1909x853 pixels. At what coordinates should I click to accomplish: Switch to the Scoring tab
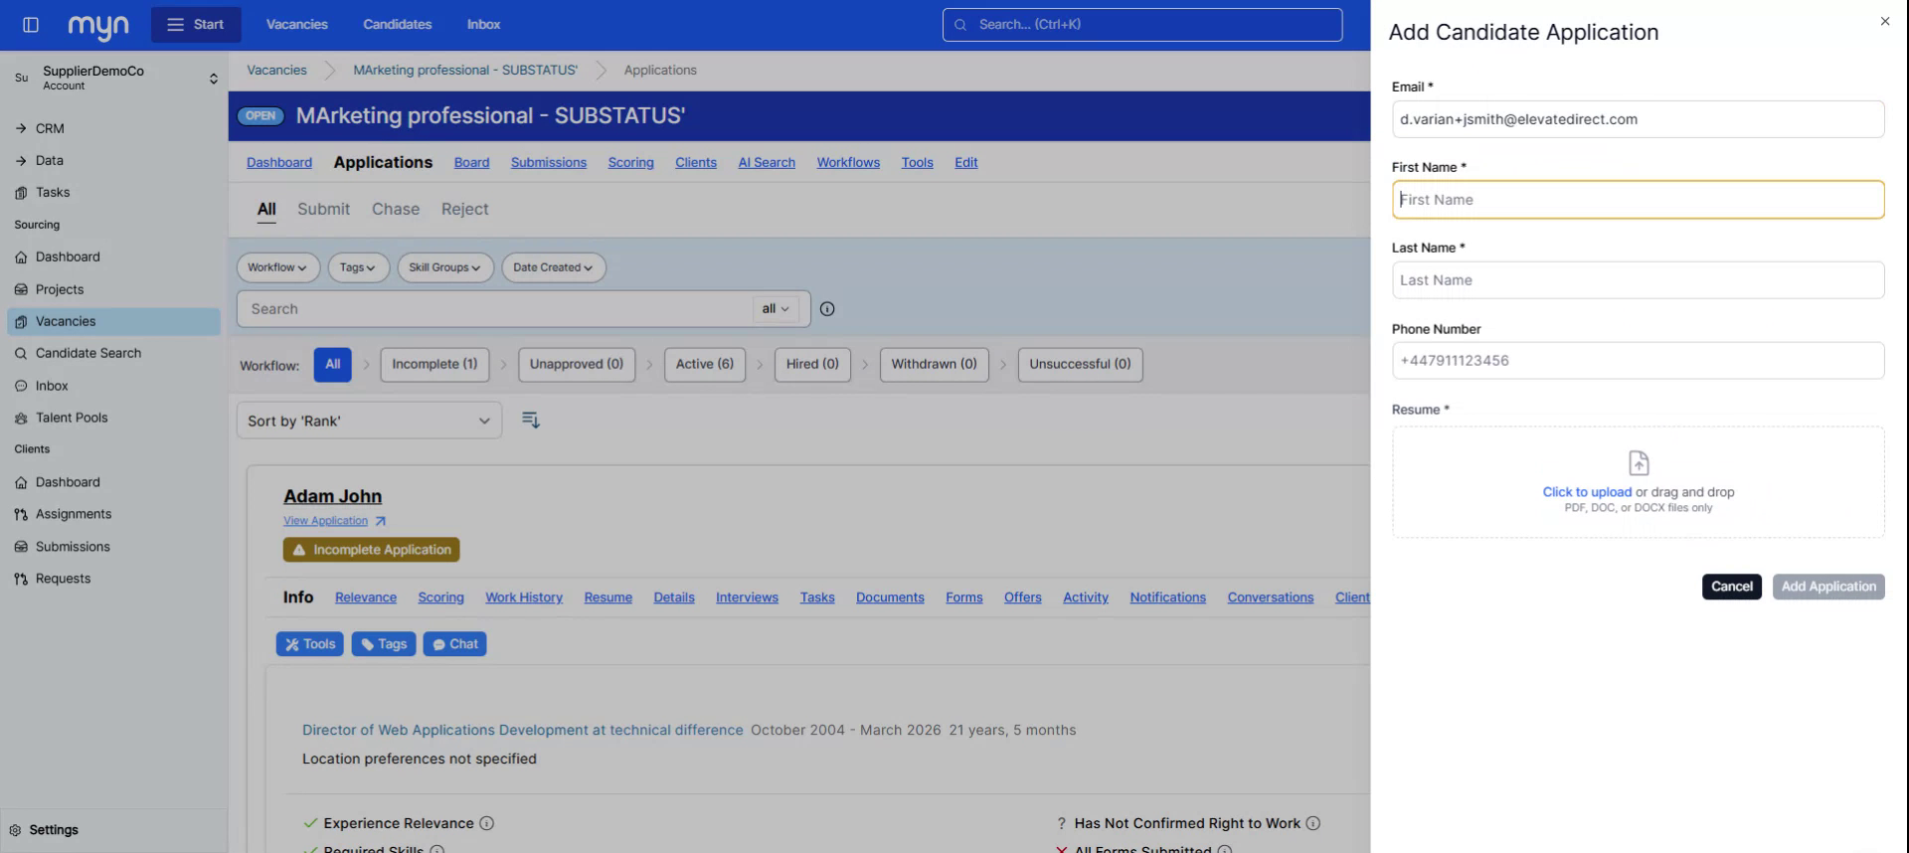[630, 163]
